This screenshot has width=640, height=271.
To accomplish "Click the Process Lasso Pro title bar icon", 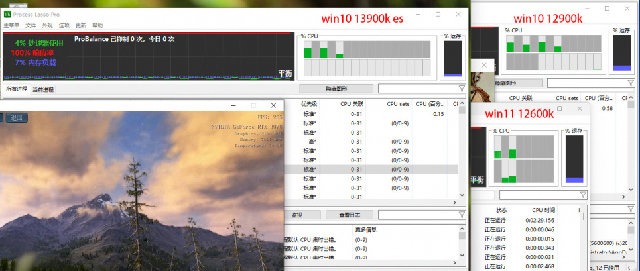I will (x=7, y=15).
